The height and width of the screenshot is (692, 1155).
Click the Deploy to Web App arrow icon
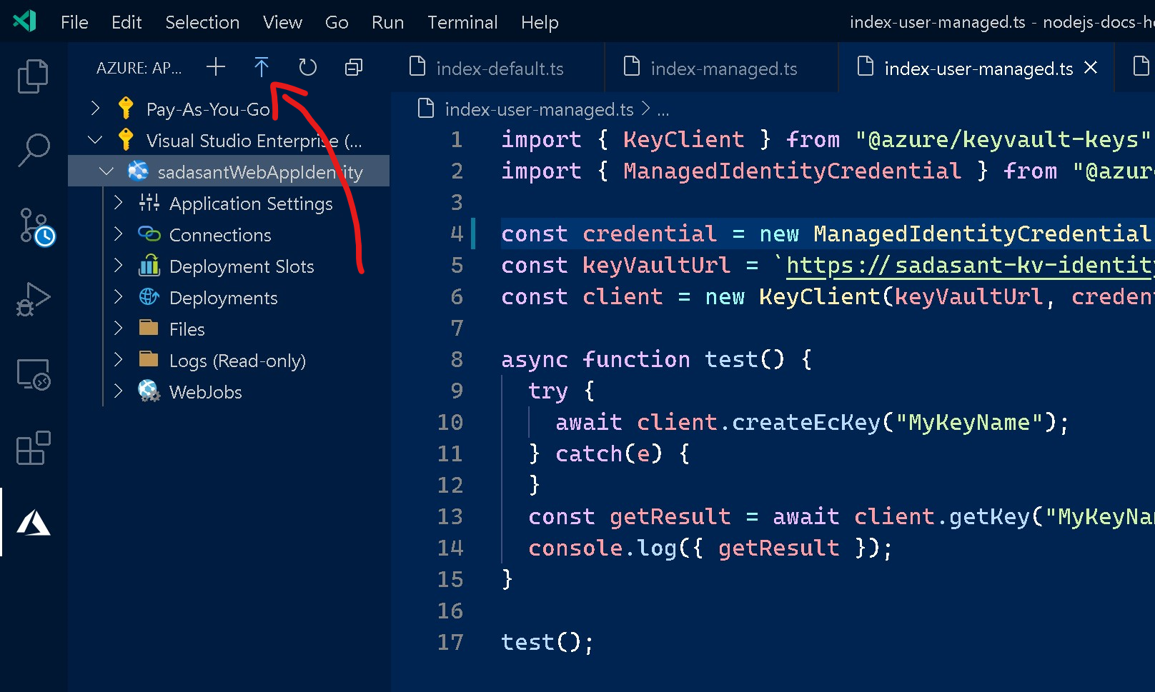(262, 67)
